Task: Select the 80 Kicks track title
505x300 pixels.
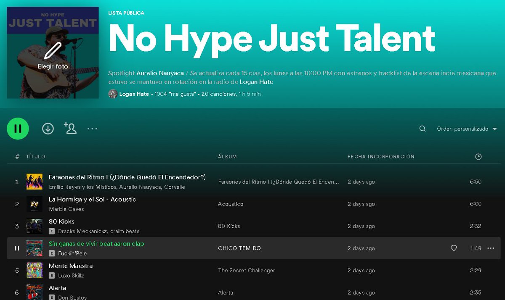Action: click(61, 221)
